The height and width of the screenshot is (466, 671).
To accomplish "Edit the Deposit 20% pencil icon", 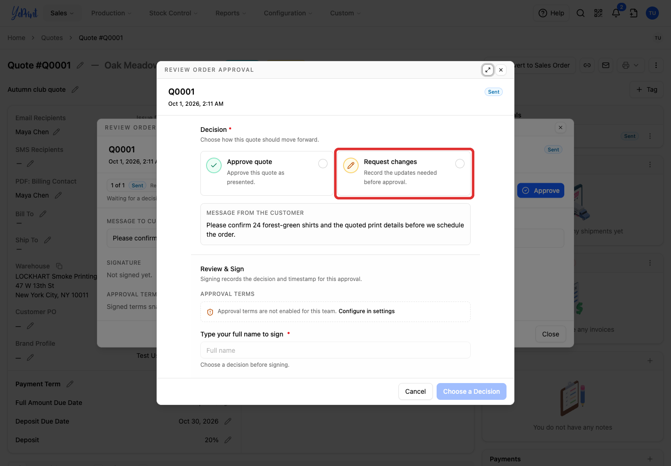I will pyautogui.click(x=228, y=440).
